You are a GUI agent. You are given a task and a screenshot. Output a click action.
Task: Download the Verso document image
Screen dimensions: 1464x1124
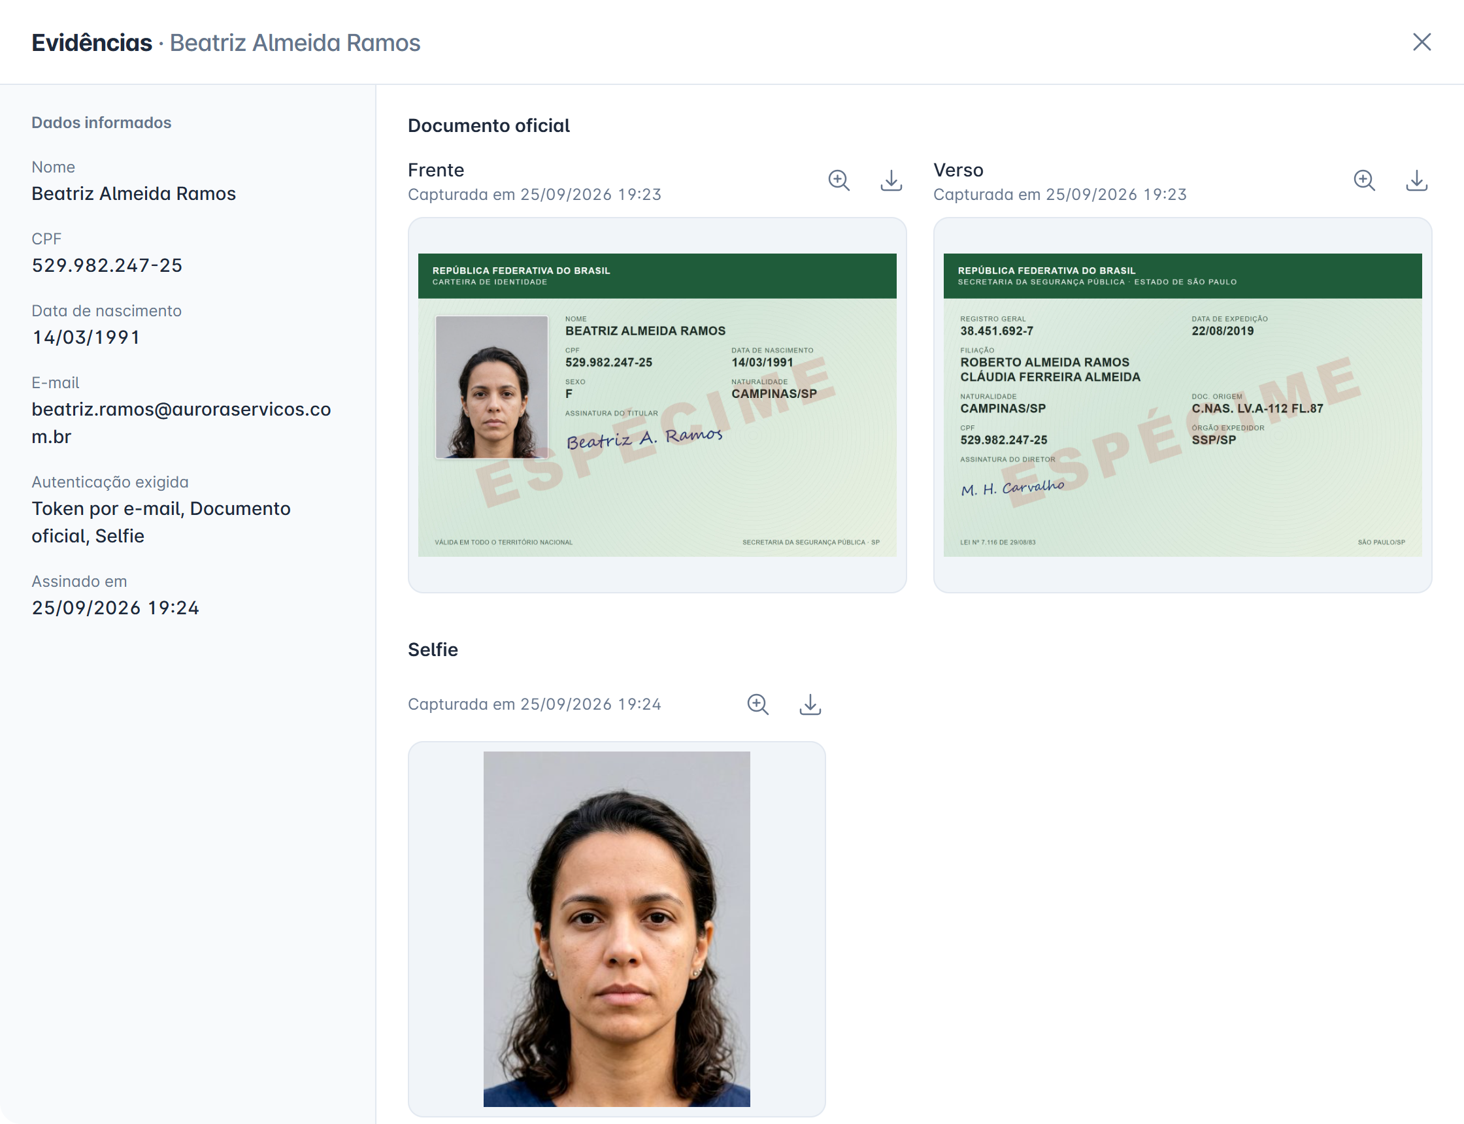pos(1416,180)
